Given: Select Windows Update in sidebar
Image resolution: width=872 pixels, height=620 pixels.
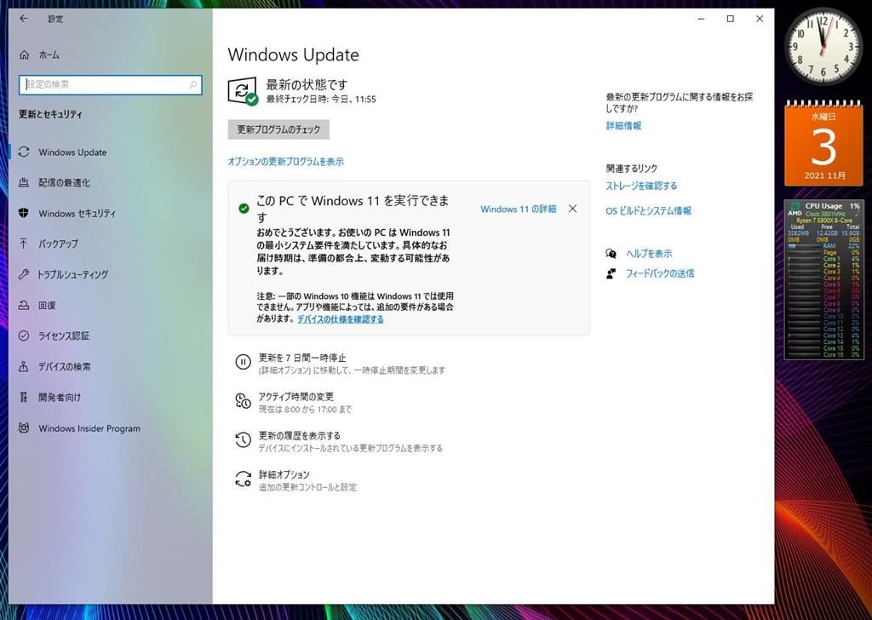Looking at the screenshot, I should pyautogui.click(x=72, y=152).
